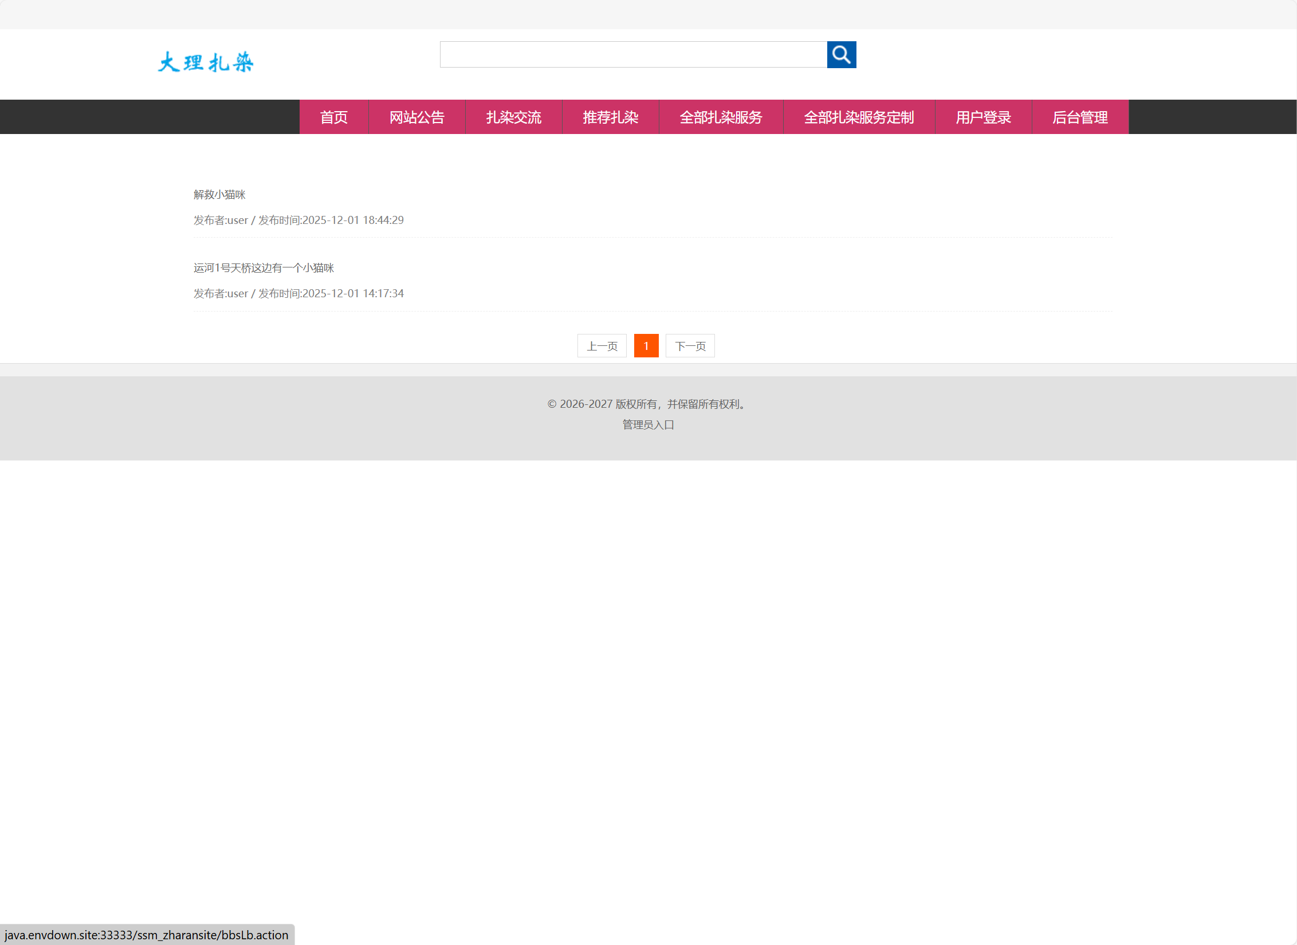
Task: Open the 首页 navigation item
Action: 333,117
